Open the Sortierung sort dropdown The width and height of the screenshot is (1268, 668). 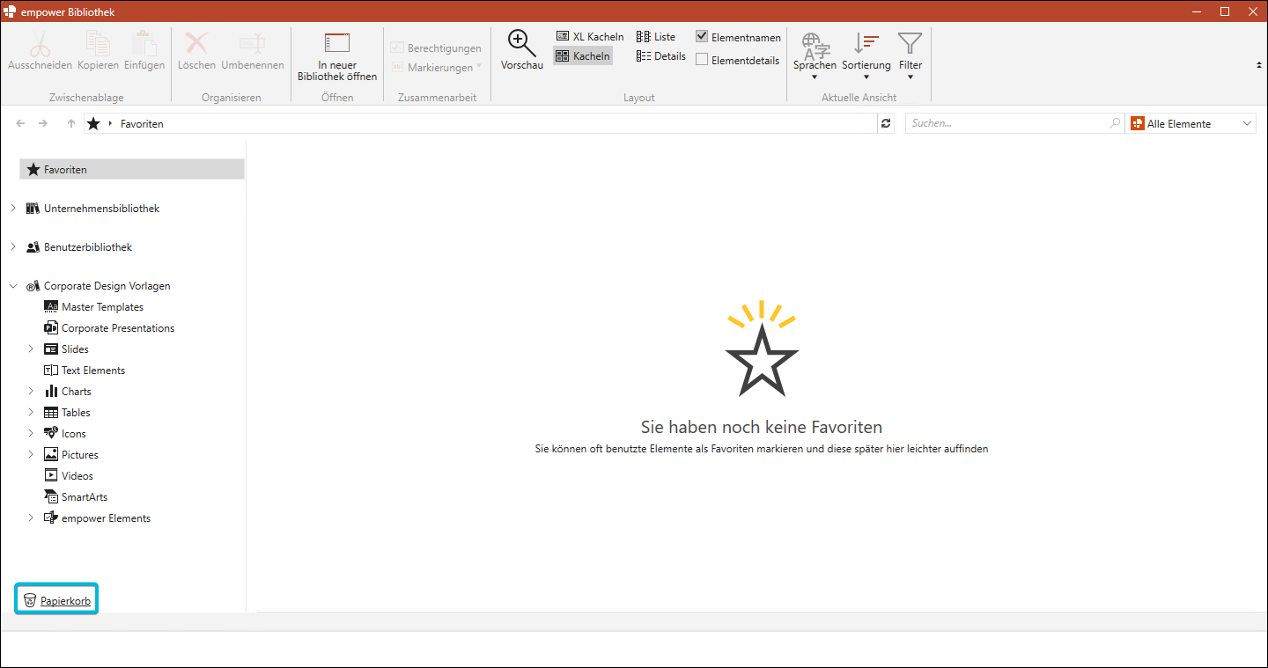coord(866,56)
